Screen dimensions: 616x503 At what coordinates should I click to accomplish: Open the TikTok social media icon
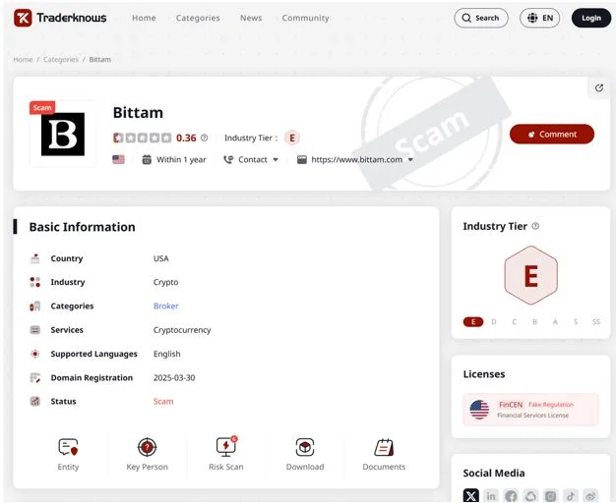[571, 496]
